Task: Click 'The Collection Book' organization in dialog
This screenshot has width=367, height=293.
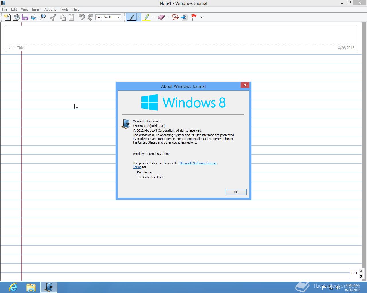Action: point(151,177)
